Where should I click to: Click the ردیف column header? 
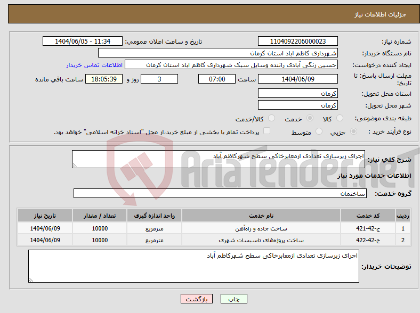coord(403,216)
